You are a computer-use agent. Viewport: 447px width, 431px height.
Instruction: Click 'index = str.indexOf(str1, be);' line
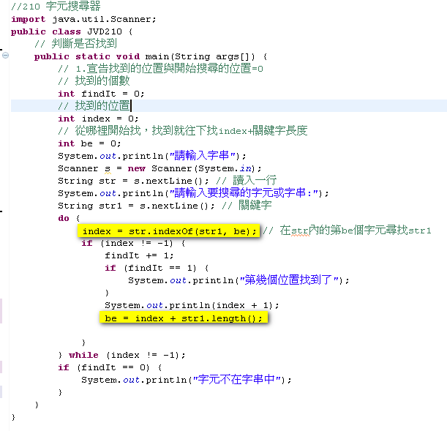pyautogui.click(x=169, y=231)
